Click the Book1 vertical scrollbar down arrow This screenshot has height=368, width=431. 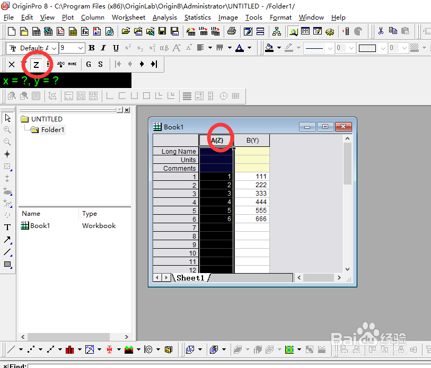click(347, 269)
